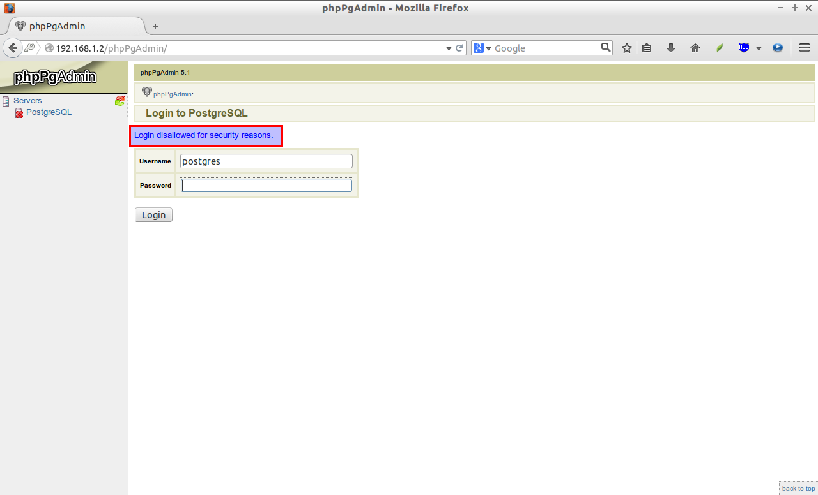Click the Password label
The image size is (818, 495).
click(156, 186)
